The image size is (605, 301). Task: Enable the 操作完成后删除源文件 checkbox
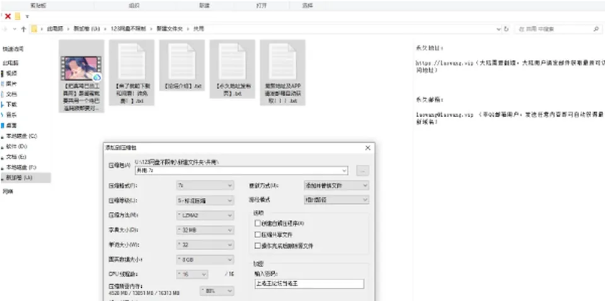point(258,246)
